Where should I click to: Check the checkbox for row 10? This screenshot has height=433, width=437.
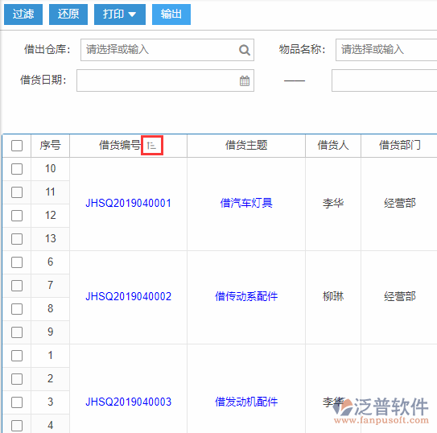(x=17, y=169)
